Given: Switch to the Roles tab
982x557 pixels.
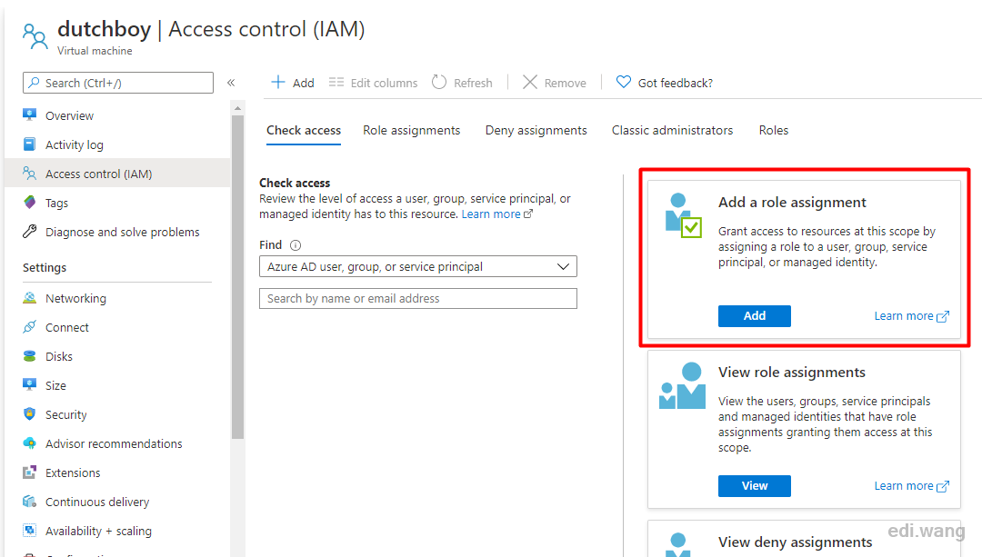Looking at the screenshot, I should [x=774, y=130].
